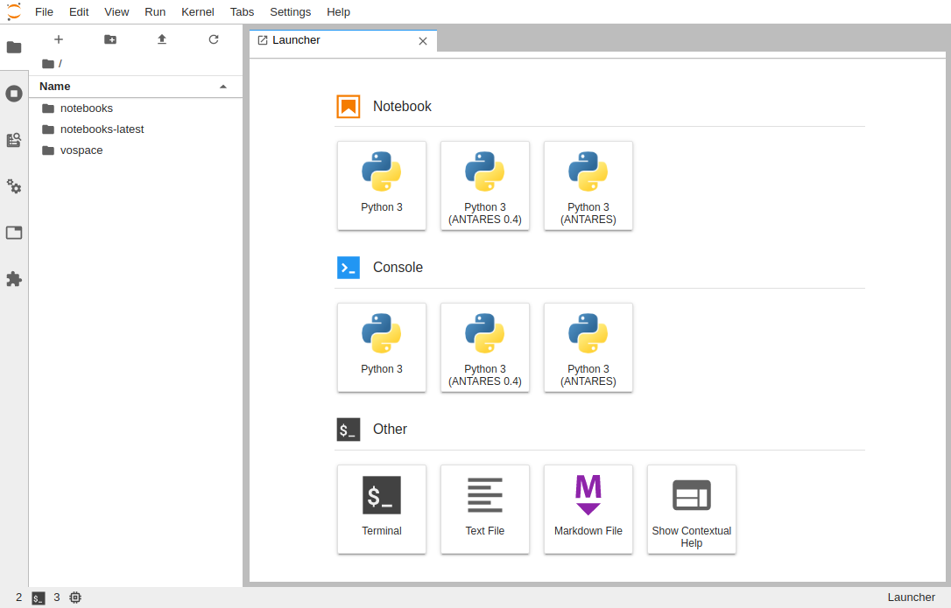The height and width of the screenshot is (608, 951).
Task: Open the Table of Contents sidebar icon
Action: [14, 140]
